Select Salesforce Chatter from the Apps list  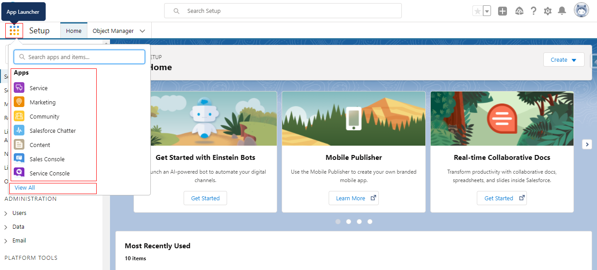coord(53,131)
